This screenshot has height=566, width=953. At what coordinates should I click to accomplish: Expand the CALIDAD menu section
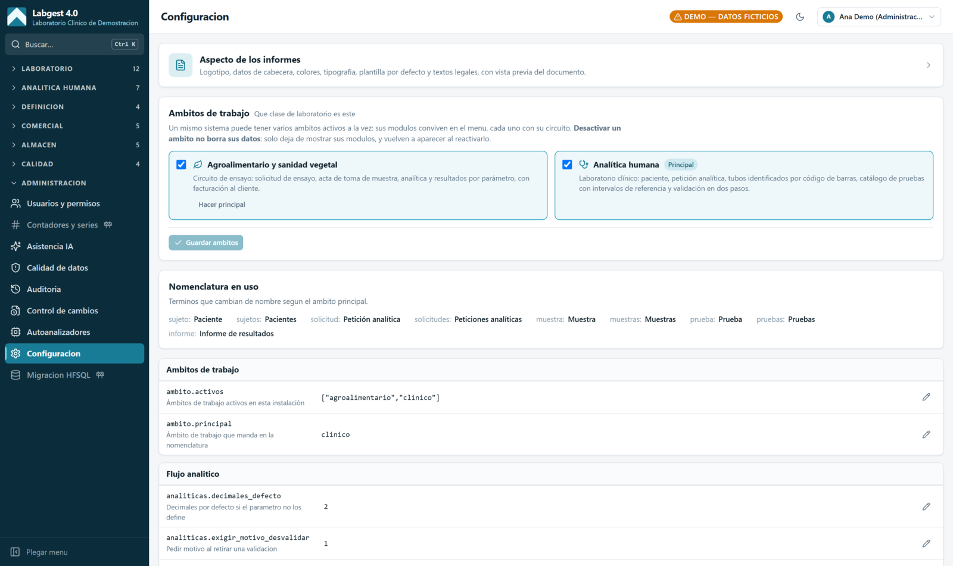pos(74,164)
